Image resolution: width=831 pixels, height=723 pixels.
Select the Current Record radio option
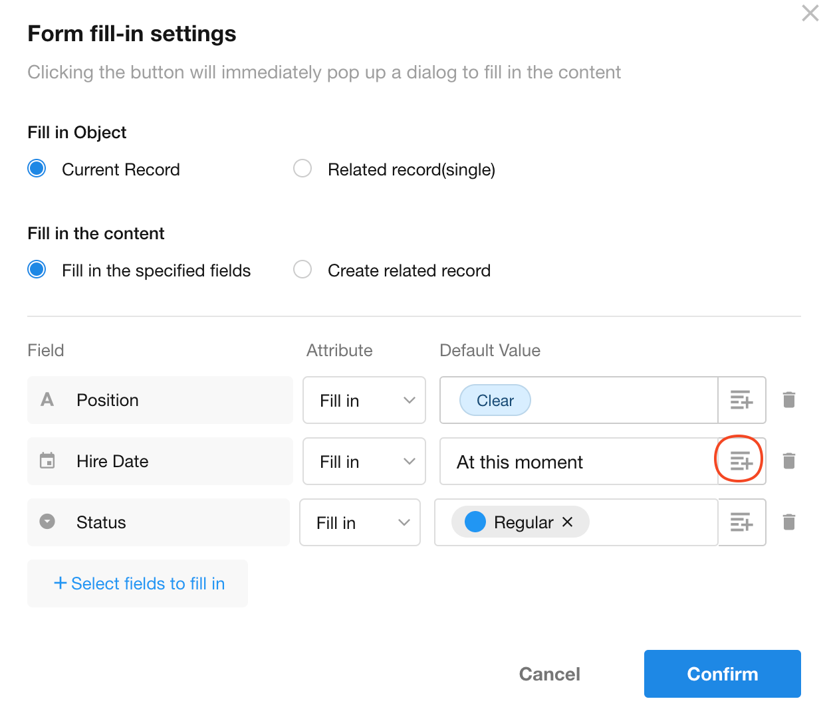click(37, 169)
